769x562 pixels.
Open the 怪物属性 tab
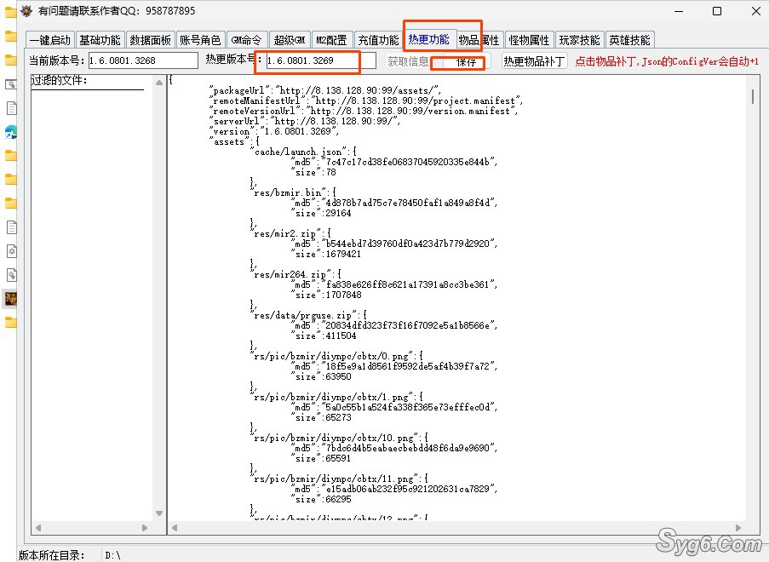coord(529,40)
